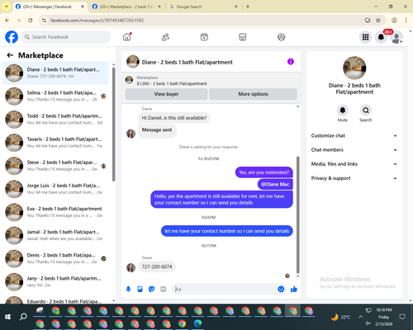
Task: Click the More options button
Action: coord(253,94)
